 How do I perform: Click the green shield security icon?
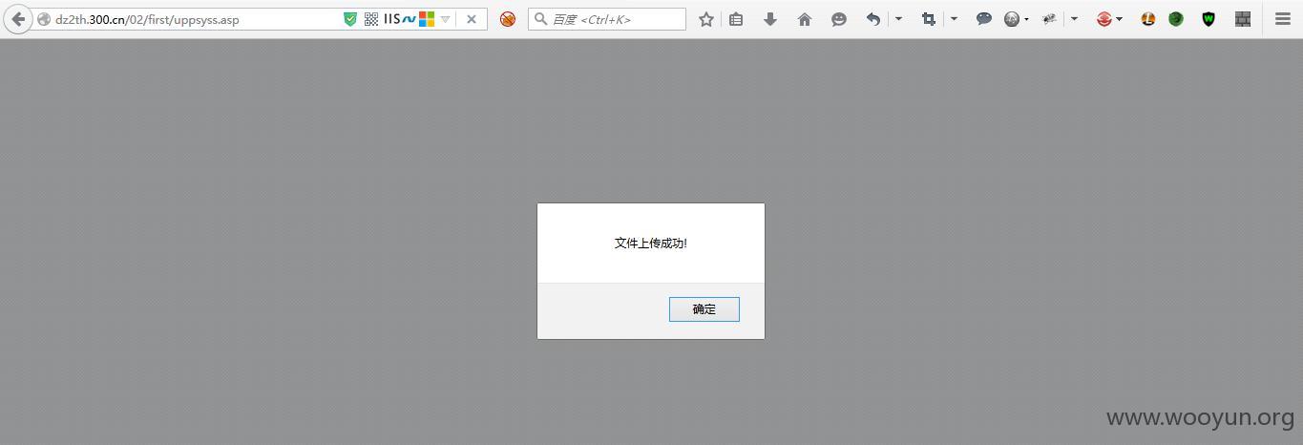tap(350, 19)
